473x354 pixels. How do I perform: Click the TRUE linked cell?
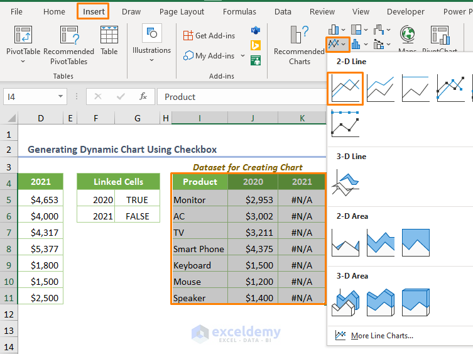138,200
